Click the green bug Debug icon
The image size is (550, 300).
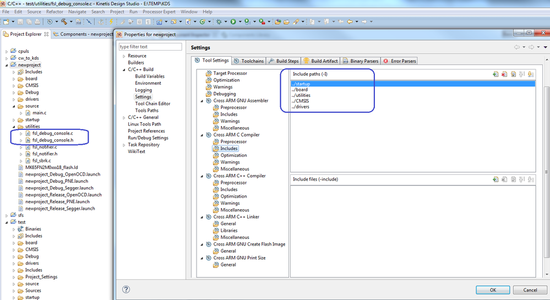point(219,22)
